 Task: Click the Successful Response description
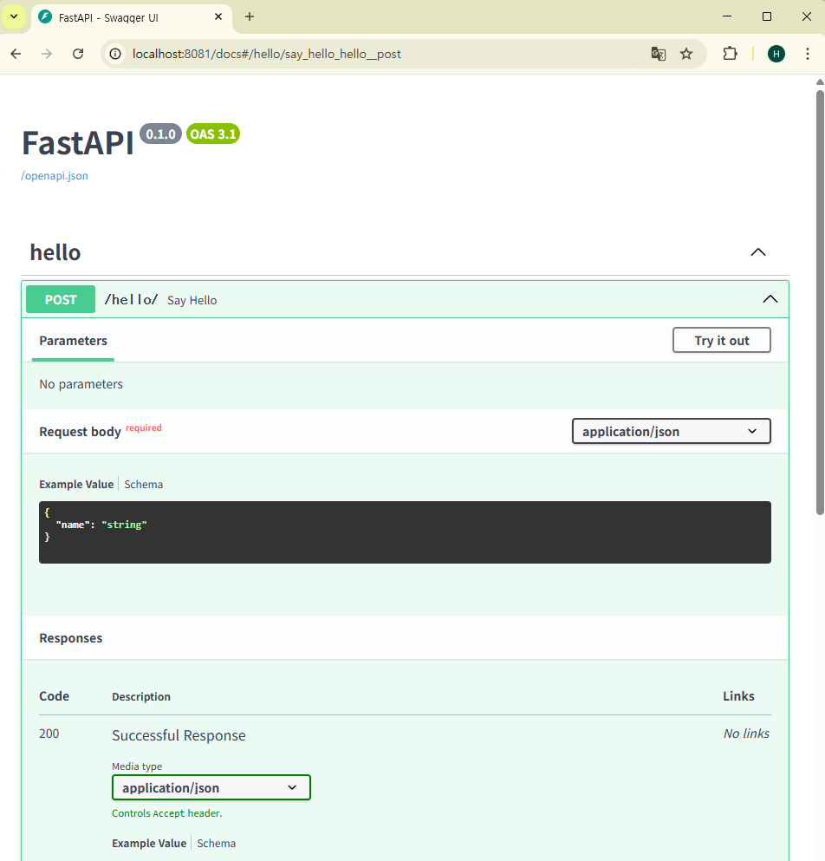179,735
